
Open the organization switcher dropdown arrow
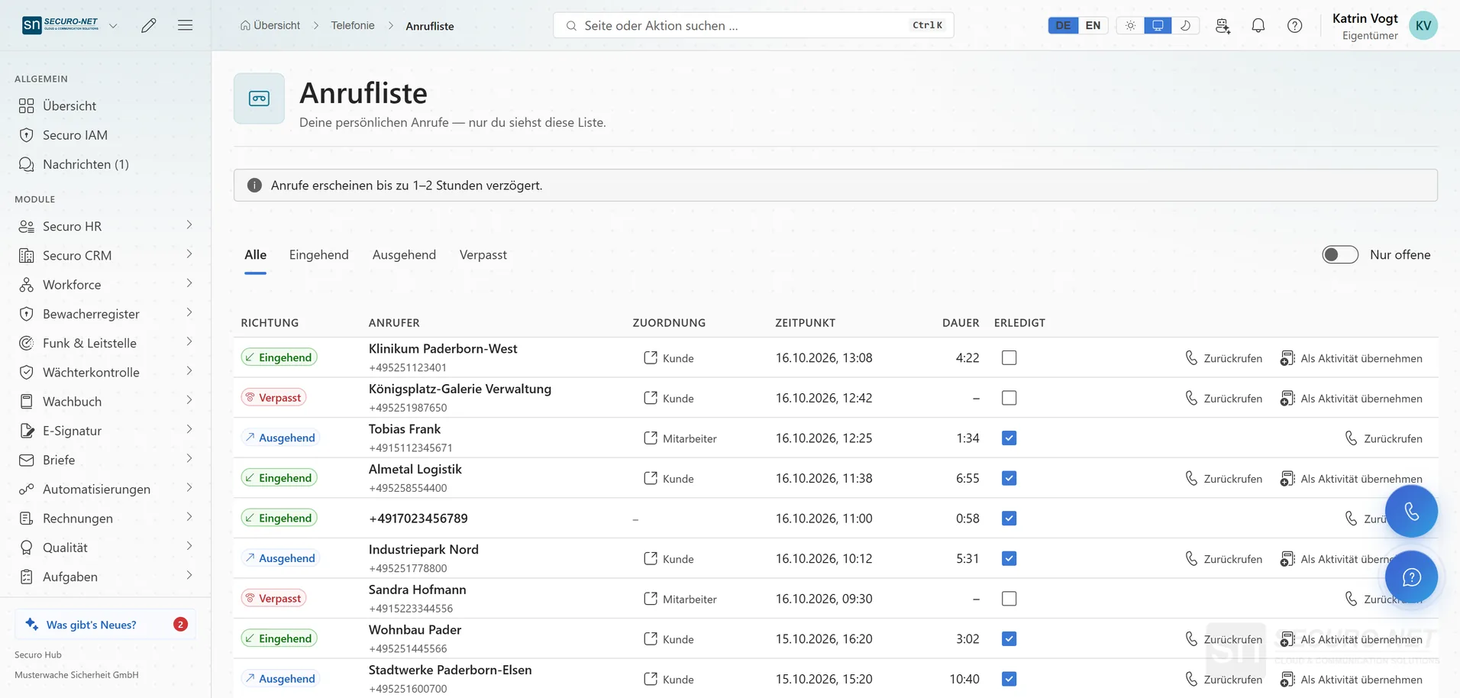(113, 26)
